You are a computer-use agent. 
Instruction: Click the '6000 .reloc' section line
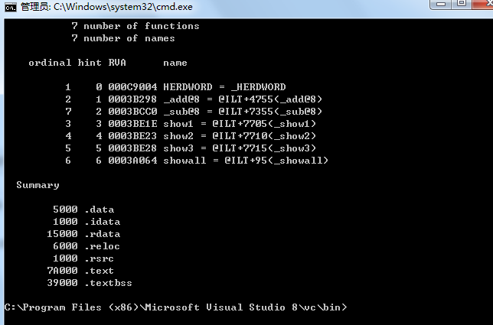pos(87,246)
